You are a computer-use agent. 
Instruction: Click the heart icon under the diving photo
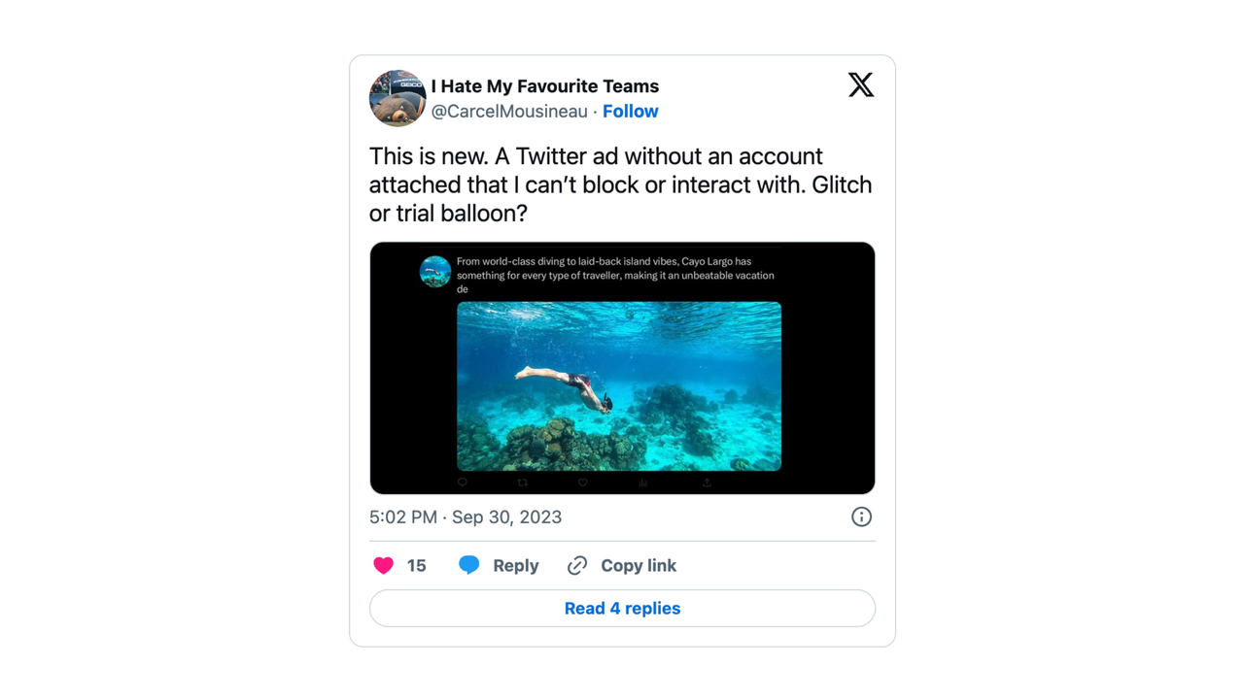583,483
